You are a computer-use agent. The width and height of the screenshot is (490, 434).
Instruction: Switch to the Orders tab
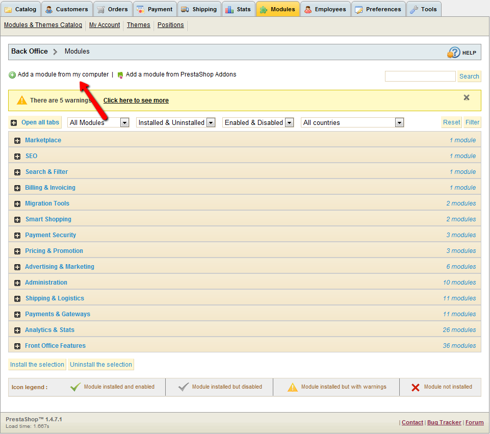[x=113, y=9]
